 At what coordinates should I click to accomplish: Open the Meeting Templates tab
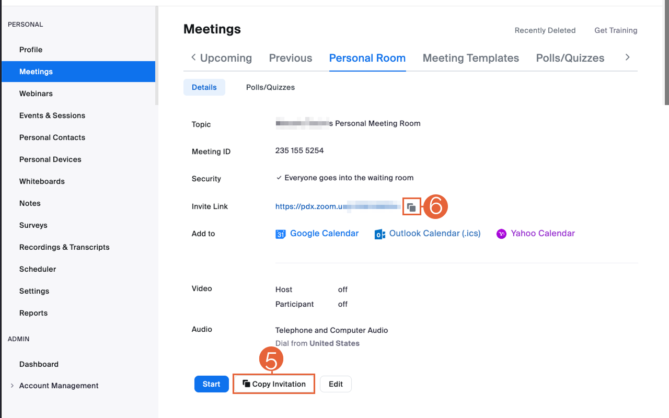point(470,58)
